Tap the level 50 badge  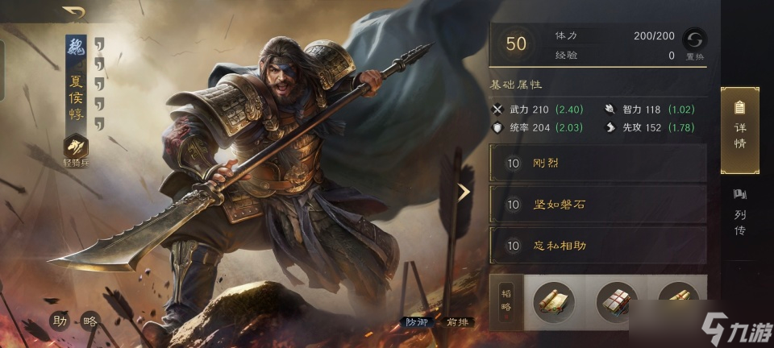(516, 43)
